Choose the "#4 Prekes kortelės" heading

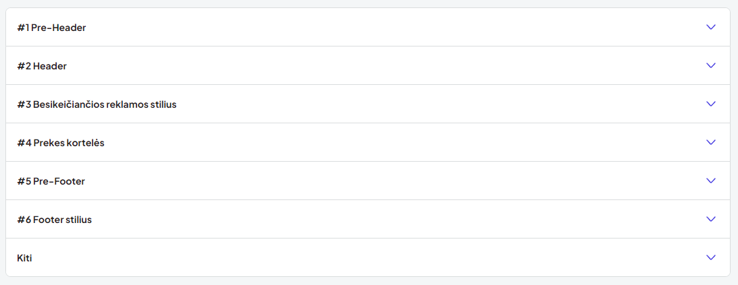pos(61,143)
